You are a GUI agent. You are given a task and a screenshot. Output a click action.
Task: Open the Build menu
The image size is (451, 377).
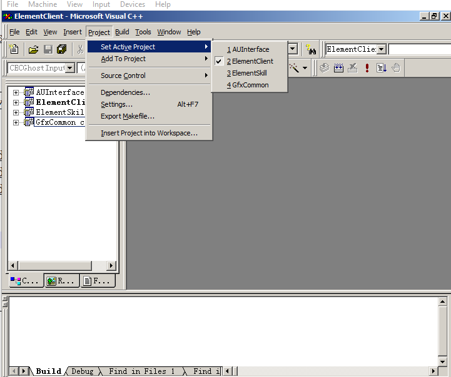coord(122,32)
